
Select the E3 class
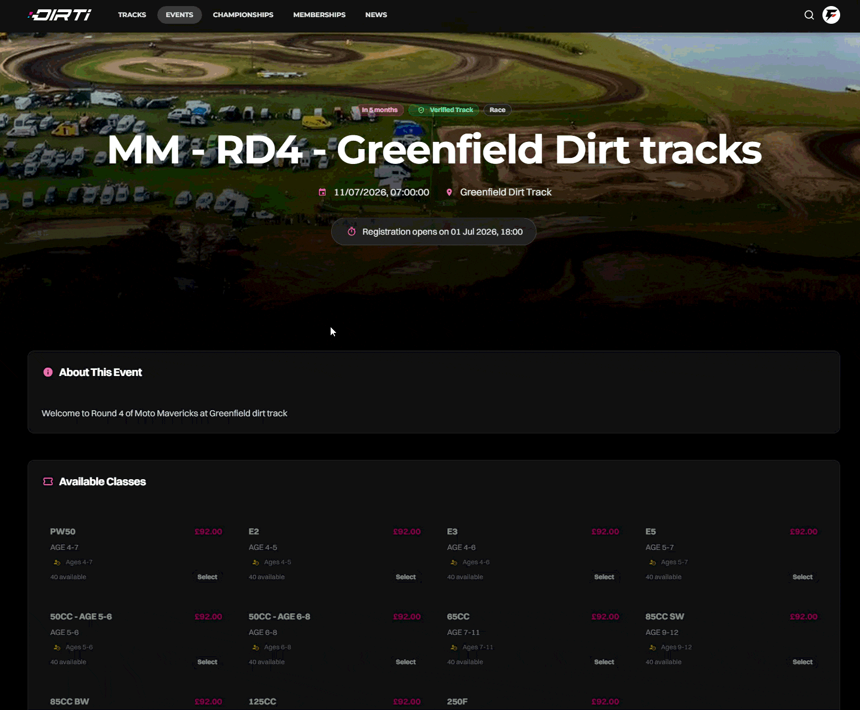[x=604, y=577]
